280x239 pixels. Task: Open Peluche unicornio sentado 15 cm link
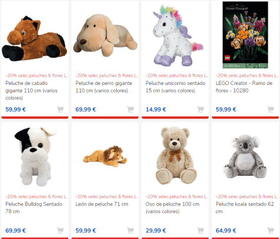(x=175, y=87)
